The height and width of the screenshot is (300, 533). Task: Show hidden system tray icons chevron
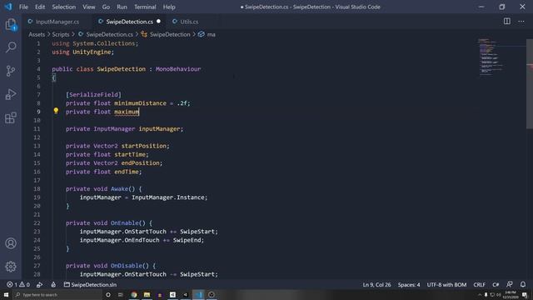[x=480, y=295]
